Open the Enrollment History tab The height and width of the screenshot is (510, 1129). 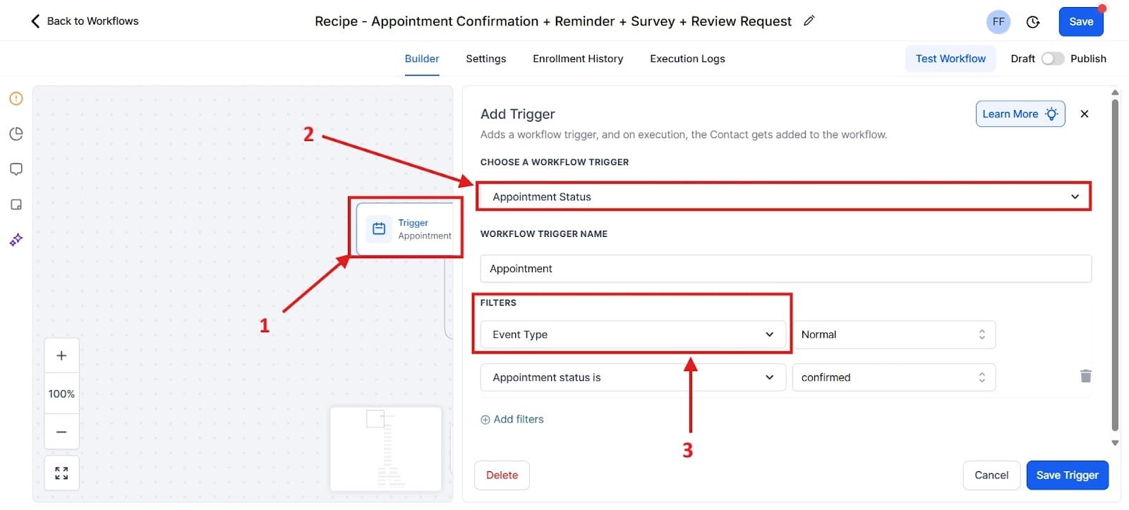(578, 59)
